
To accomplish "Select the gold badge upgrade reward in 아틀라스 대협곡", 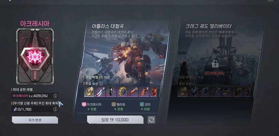I will (x=89, y=92).
